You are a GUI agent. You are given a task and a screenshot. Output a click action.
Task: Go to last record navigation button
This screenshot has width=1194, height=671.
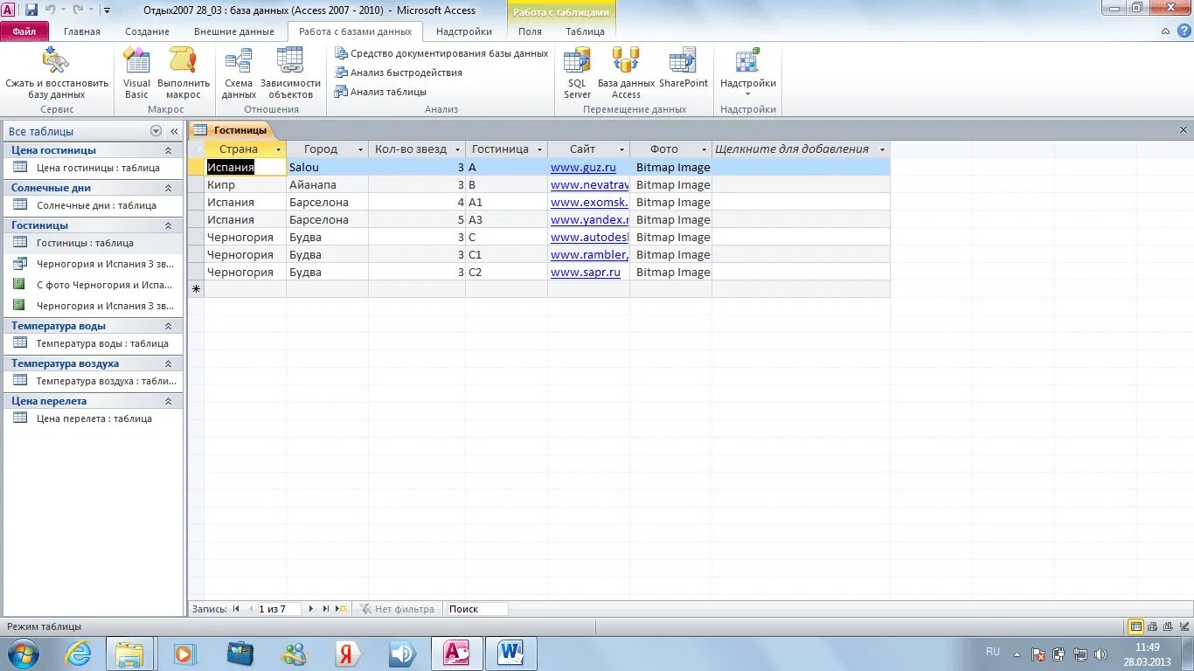(326, 609)
